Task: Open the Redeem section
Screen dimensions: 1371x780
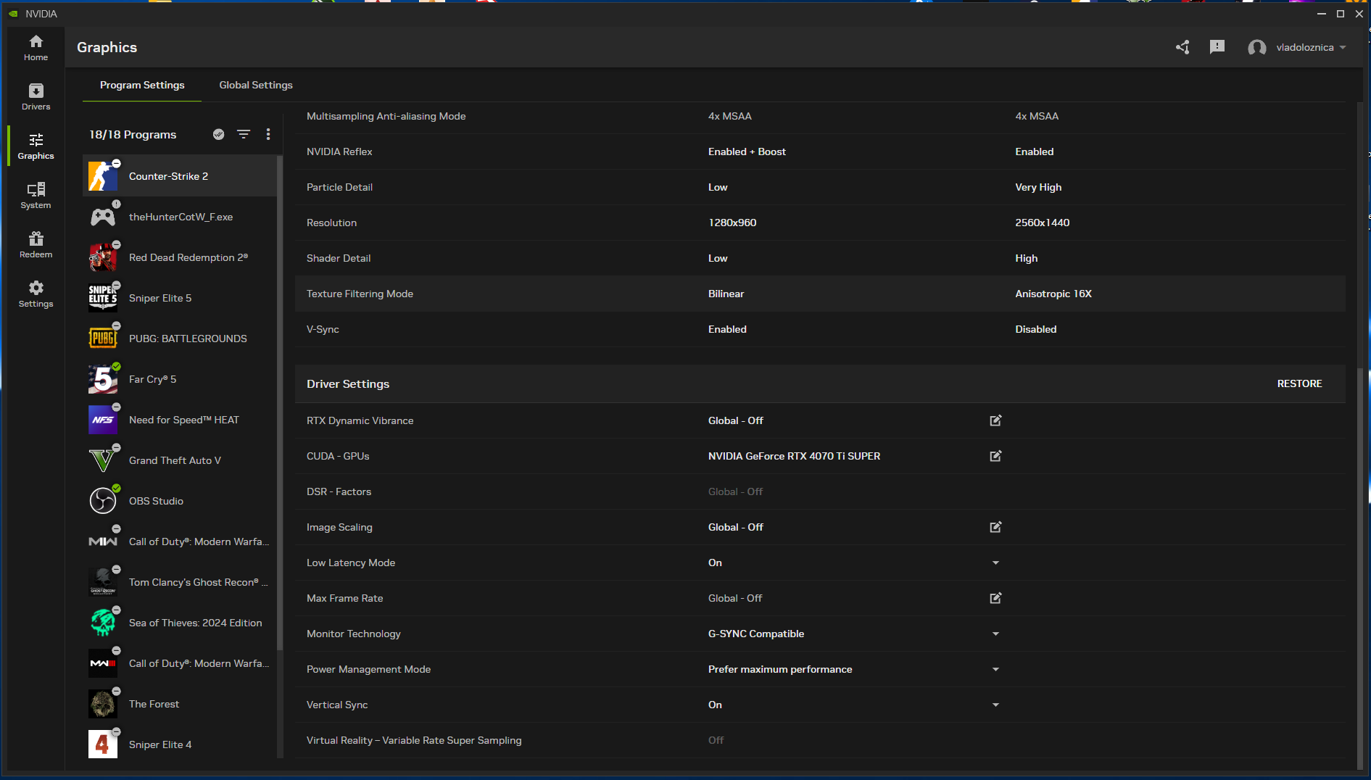Action: click(36, 245)
